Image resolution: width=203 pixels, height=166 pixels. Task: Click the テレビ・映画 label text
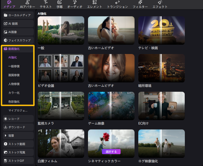tap(148, 48)
